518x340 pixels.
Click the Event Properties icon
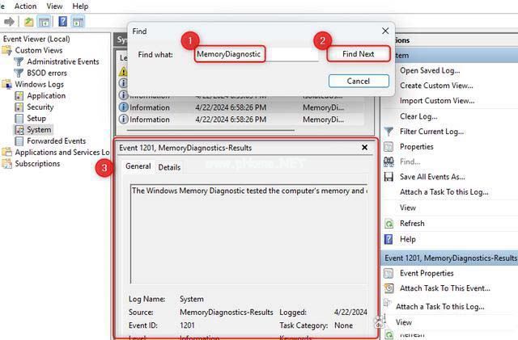pyautogui.click(x=388, y=274)
